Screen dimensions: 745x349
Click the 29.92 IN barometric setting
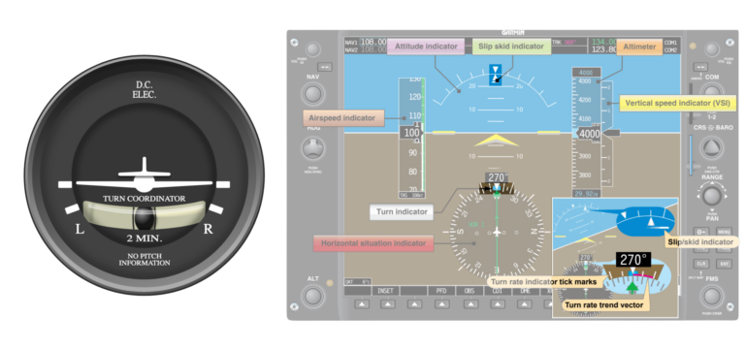pos(587,194)
